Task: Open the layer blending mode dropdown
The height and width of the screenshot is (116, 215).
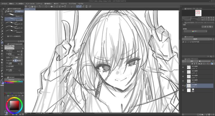Action: click(193, 61)
